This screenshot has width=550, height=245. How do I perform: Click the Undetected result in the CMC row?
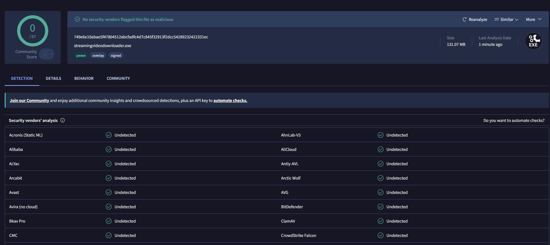[125, 235]
